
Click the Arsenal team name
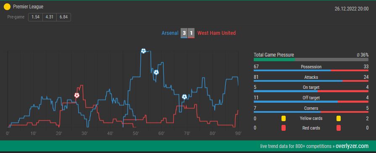tap(170, 33)
